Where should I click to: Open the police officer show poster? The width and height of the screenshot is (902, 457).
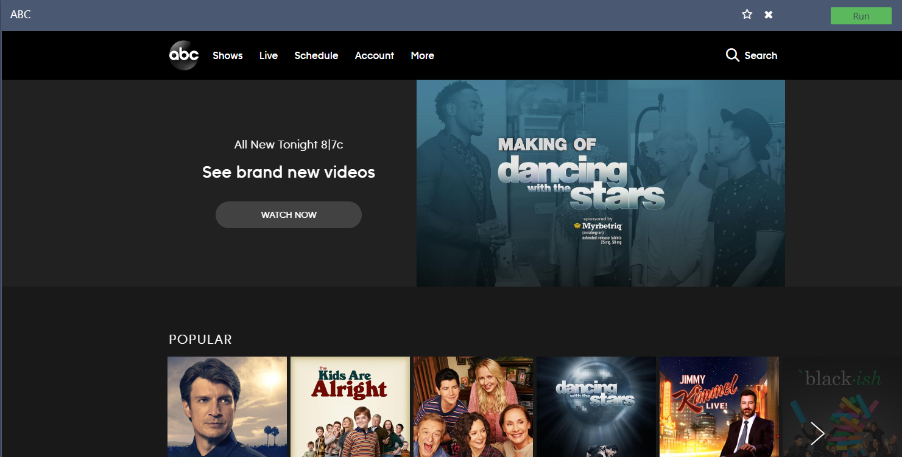227,406
